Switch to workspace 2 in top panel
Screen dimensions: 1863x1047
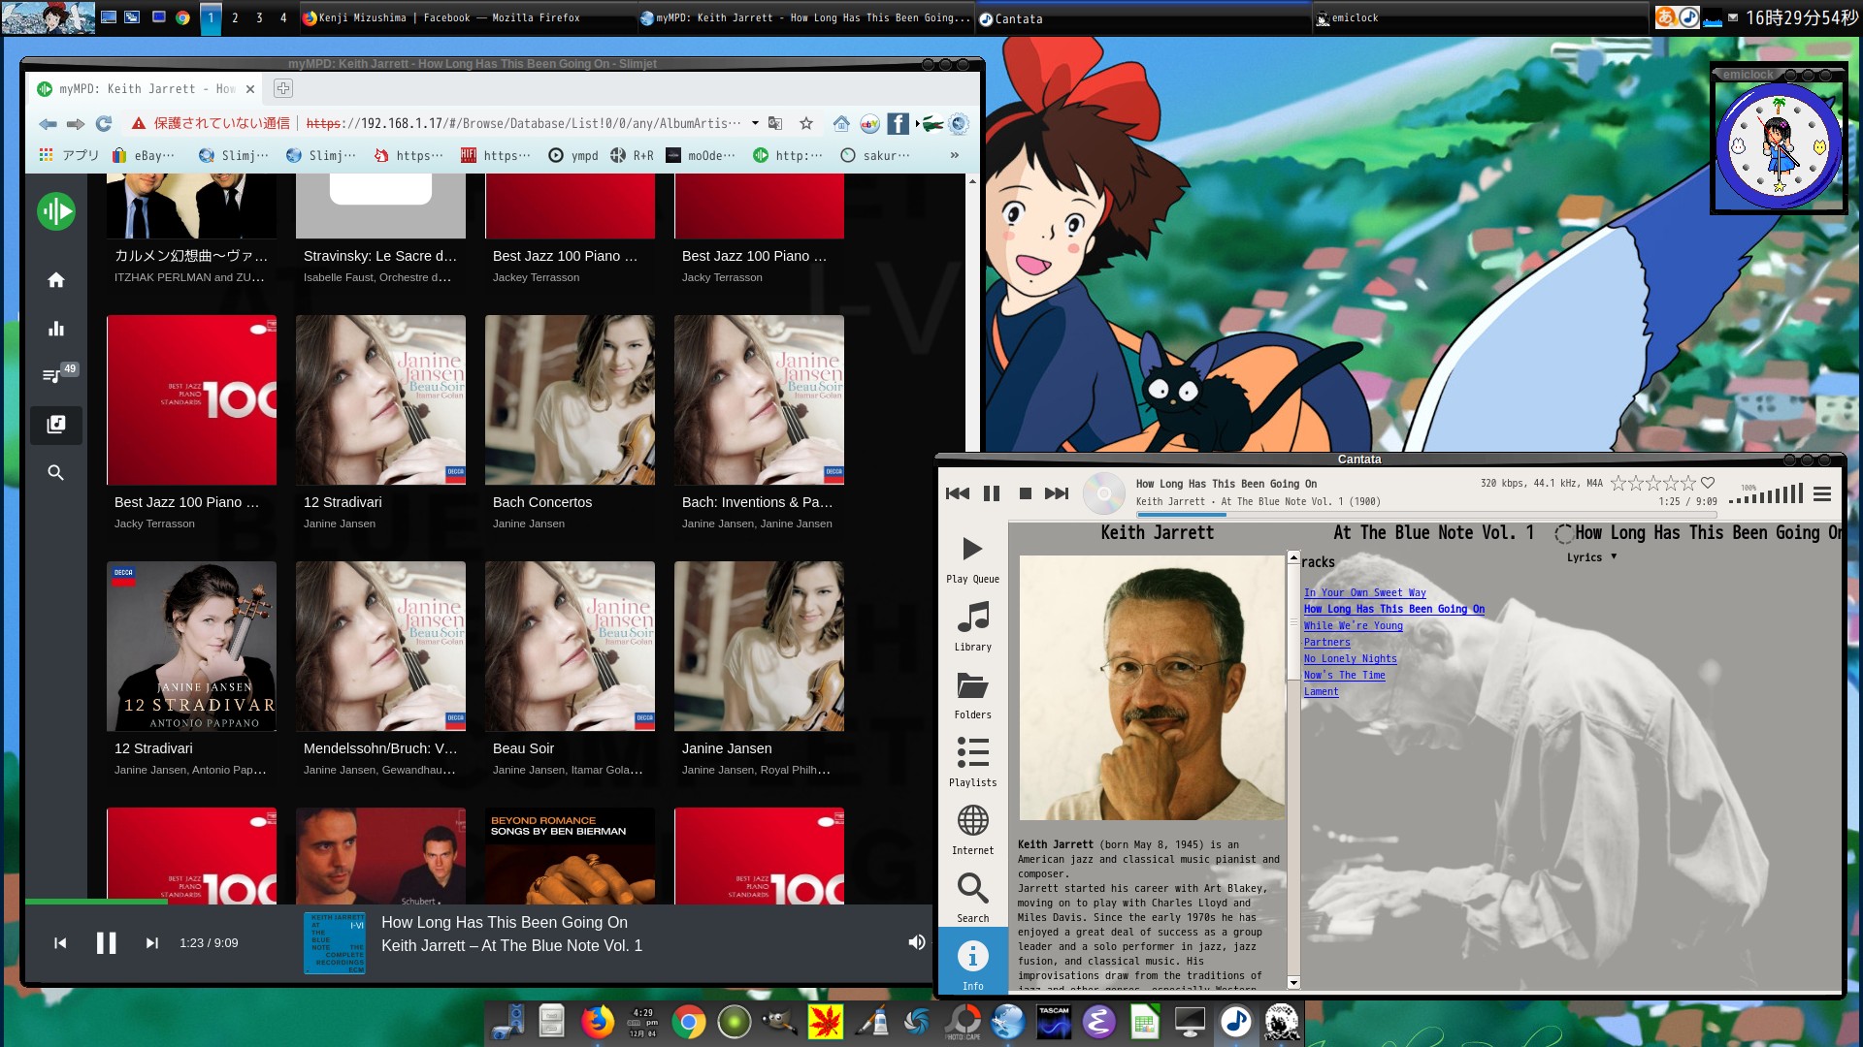(x=235, y=17)
